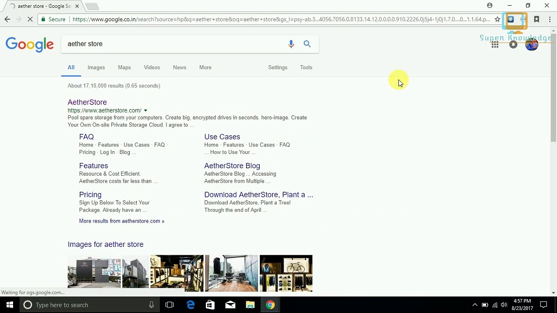
Task: Open the network tray icon
Action: (495, 305)
